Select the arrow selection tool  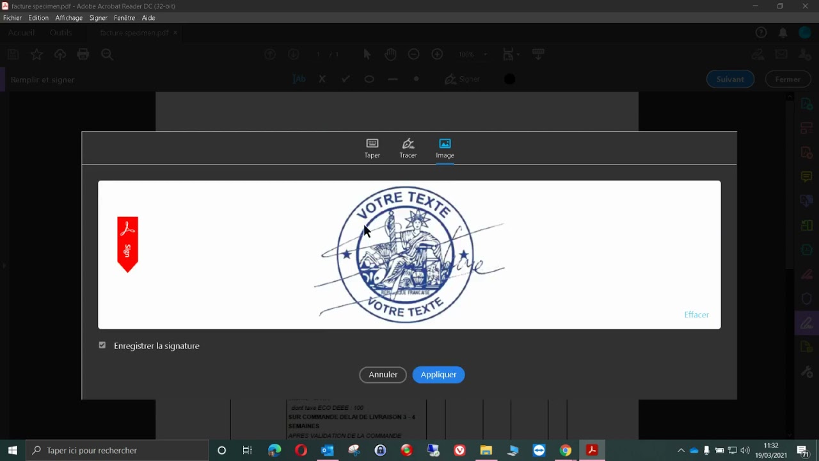367,54
